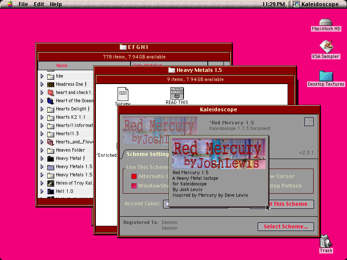
Task: Click the hbe folder icon
Action: tap(51, 77)
